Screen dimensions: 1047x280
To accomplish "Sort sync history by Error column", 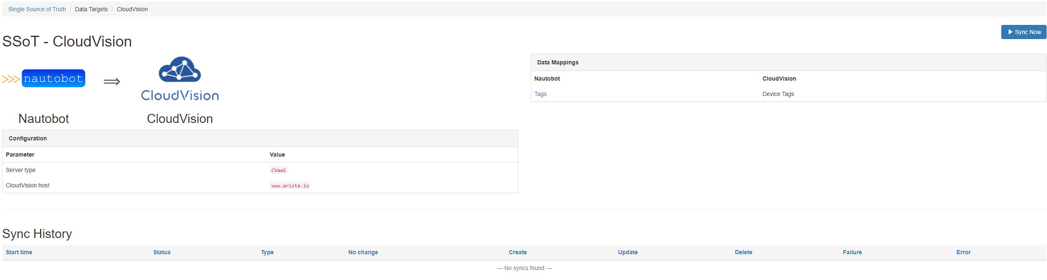I will point(963,252).
